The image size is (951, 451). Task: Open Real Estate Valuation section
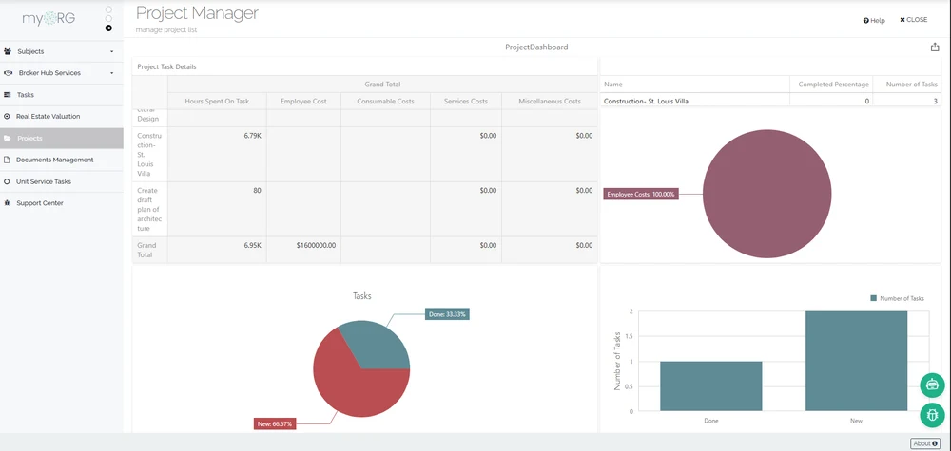[61, 116]
